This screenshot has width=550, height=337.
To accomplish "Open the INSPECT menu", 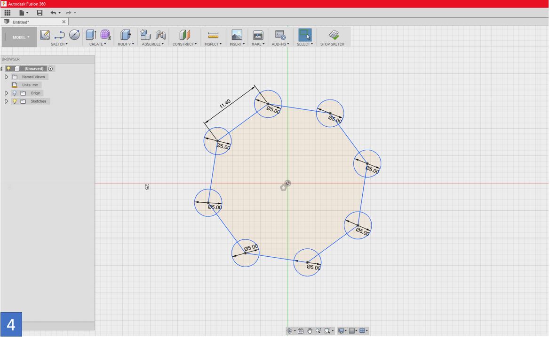I will pos(213,44).
